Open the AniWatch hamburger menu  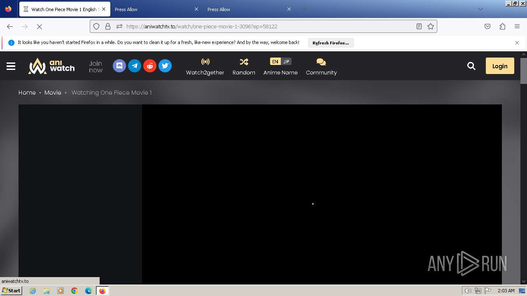(x=11, y=66)
